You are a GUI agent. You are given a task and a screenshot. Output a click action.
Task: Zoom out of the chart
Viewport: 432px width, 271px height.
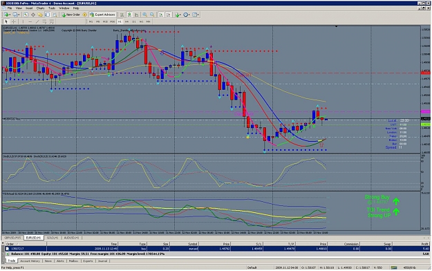(152, 15)
